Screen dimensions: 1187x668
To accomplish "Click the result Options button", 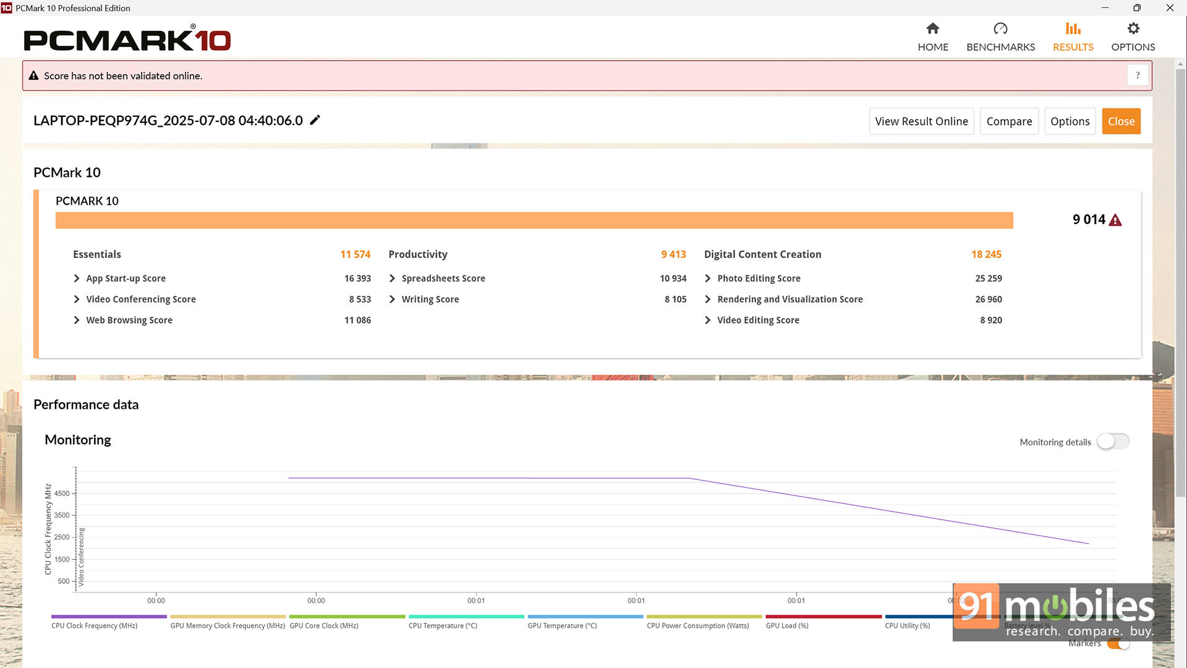I will click(x=1070, y=121).
